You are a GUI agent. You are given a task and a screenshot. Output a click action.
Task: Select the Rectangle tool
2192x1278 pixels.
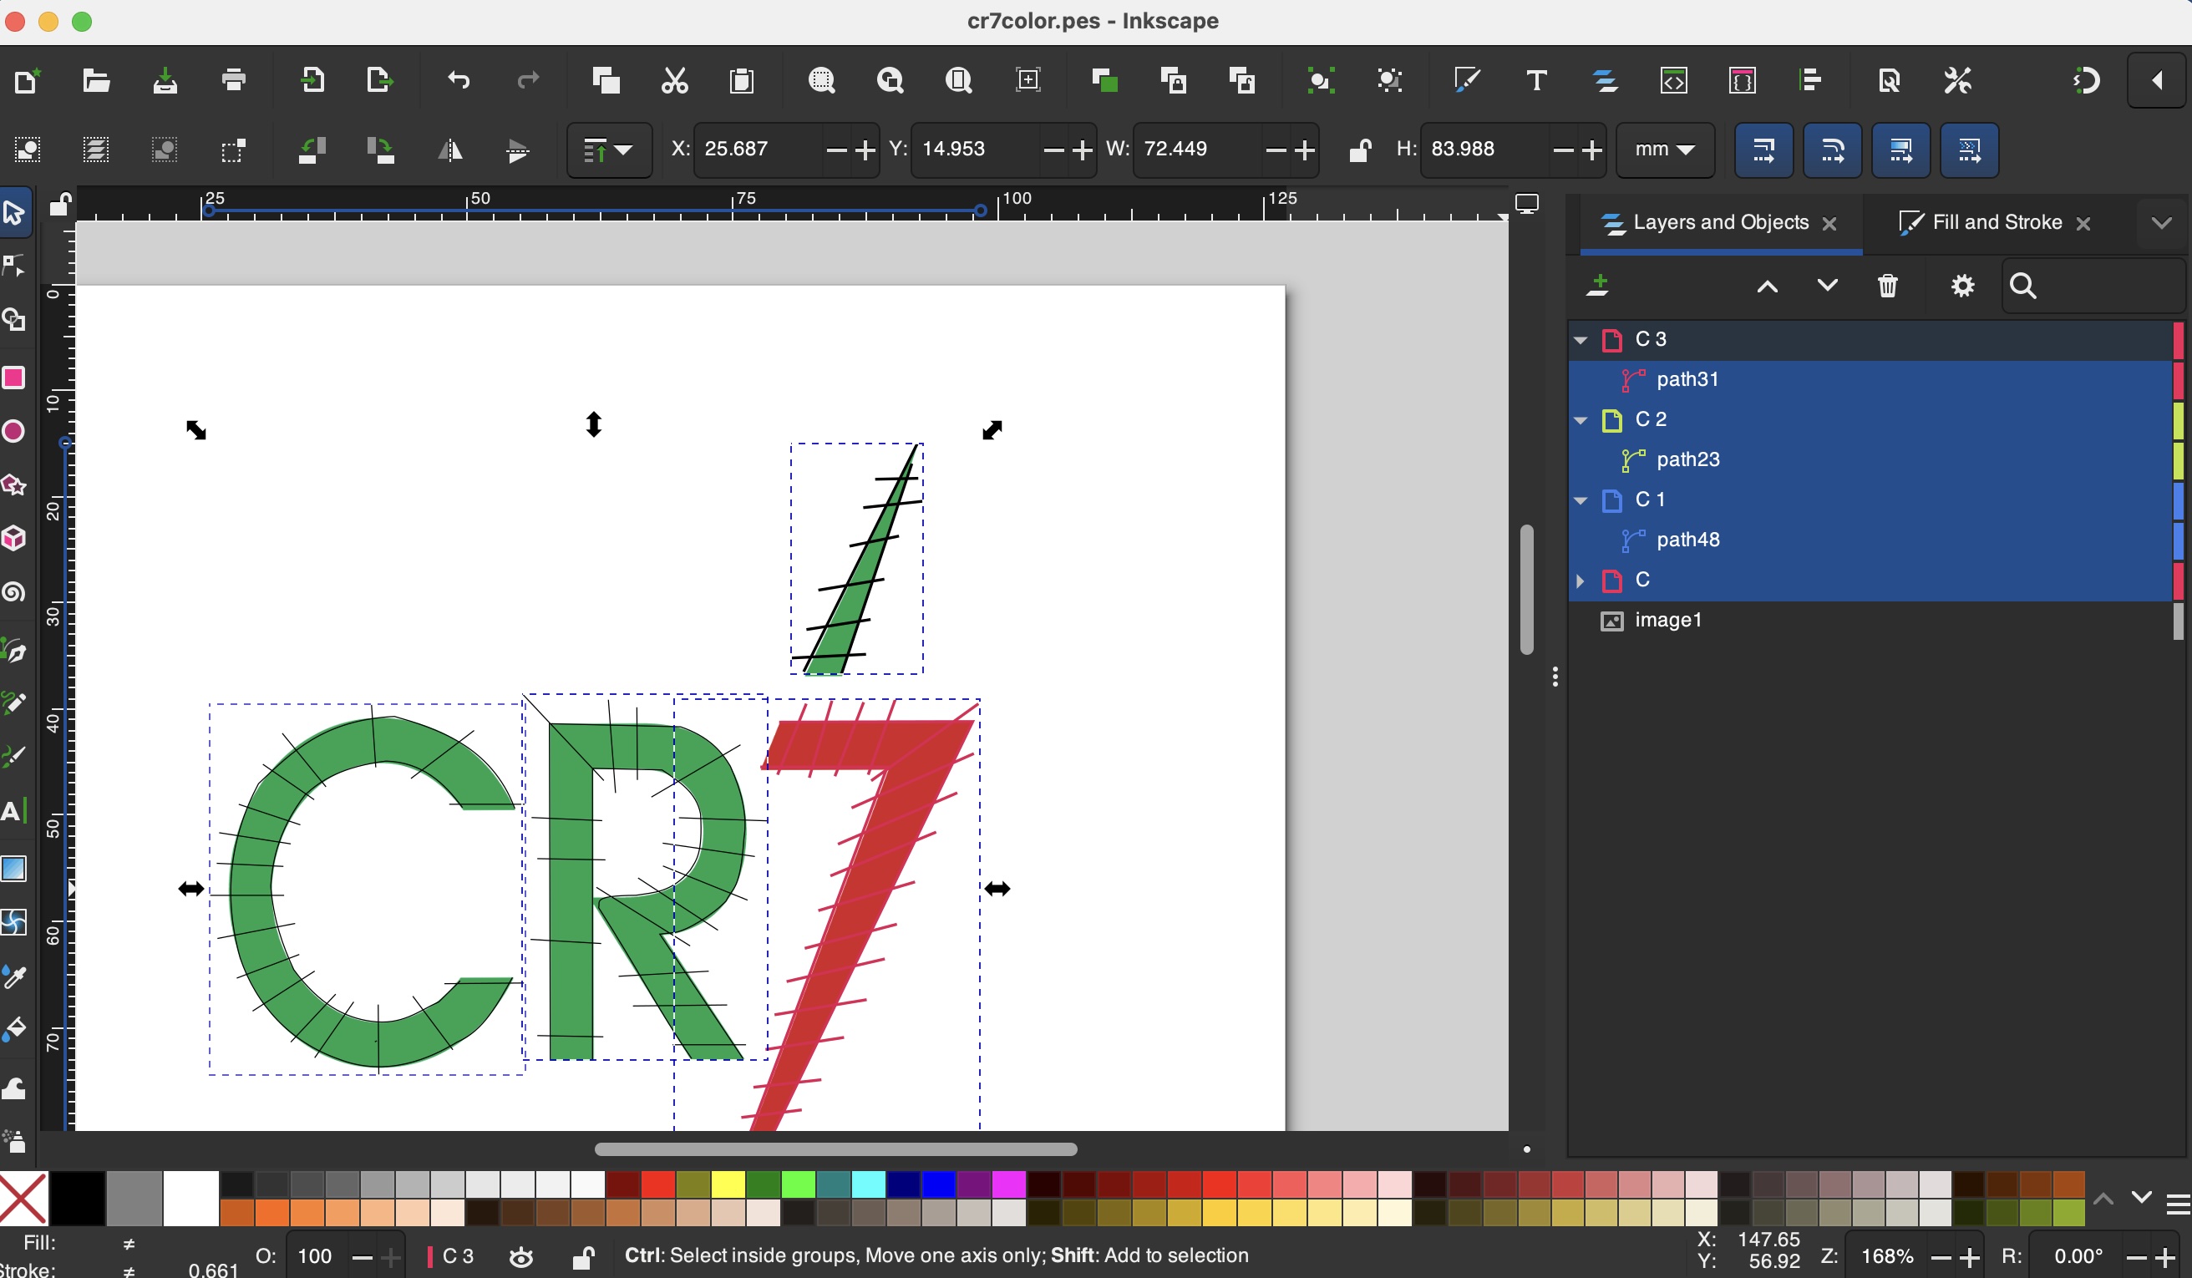(14, 378)
